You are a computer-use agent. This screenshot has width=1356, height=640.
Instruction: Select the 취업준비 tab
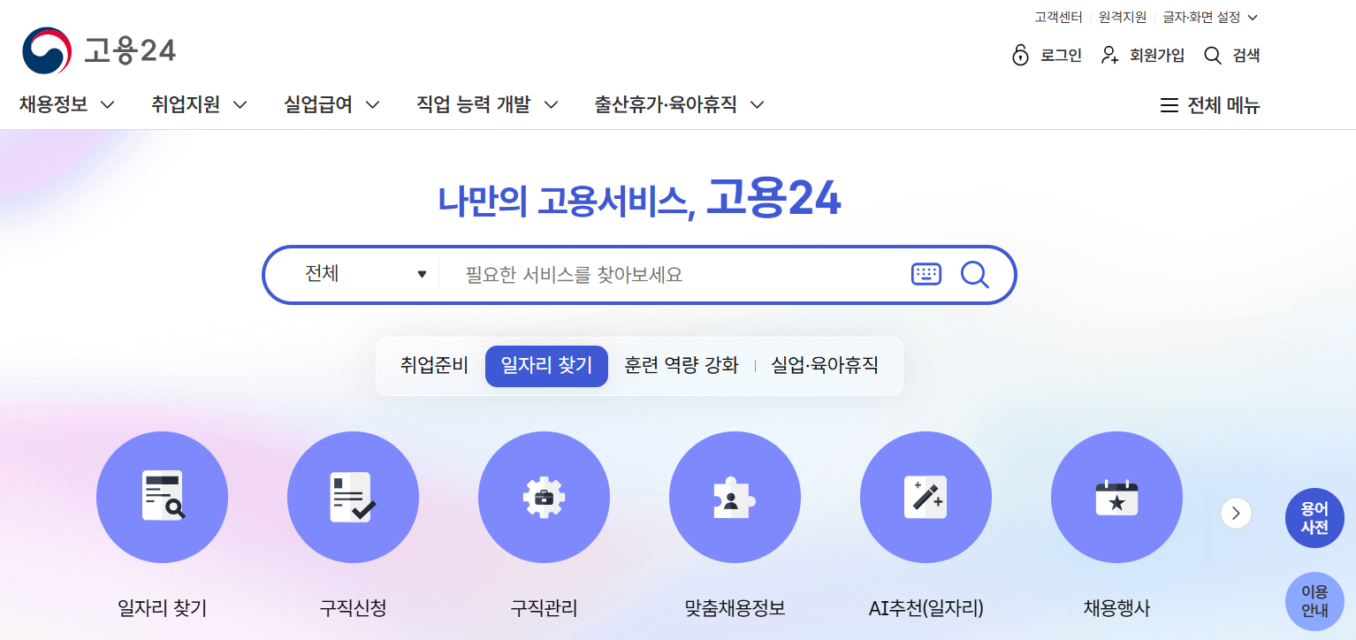(x=434, y=366)
